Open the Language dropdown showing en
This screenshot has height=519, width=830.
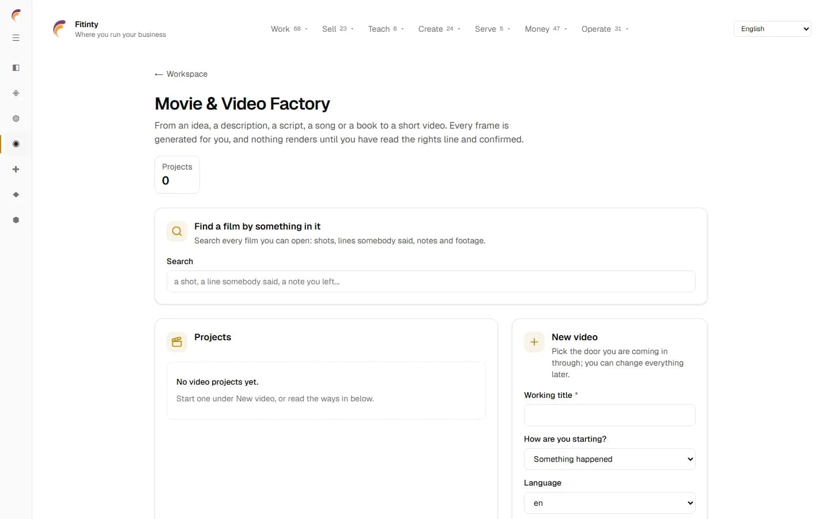[610, 503]
